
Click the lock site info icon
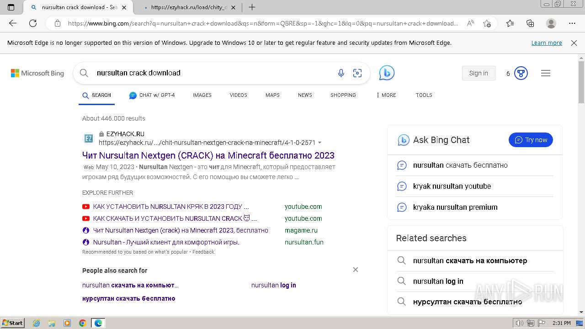pos(58,23)
